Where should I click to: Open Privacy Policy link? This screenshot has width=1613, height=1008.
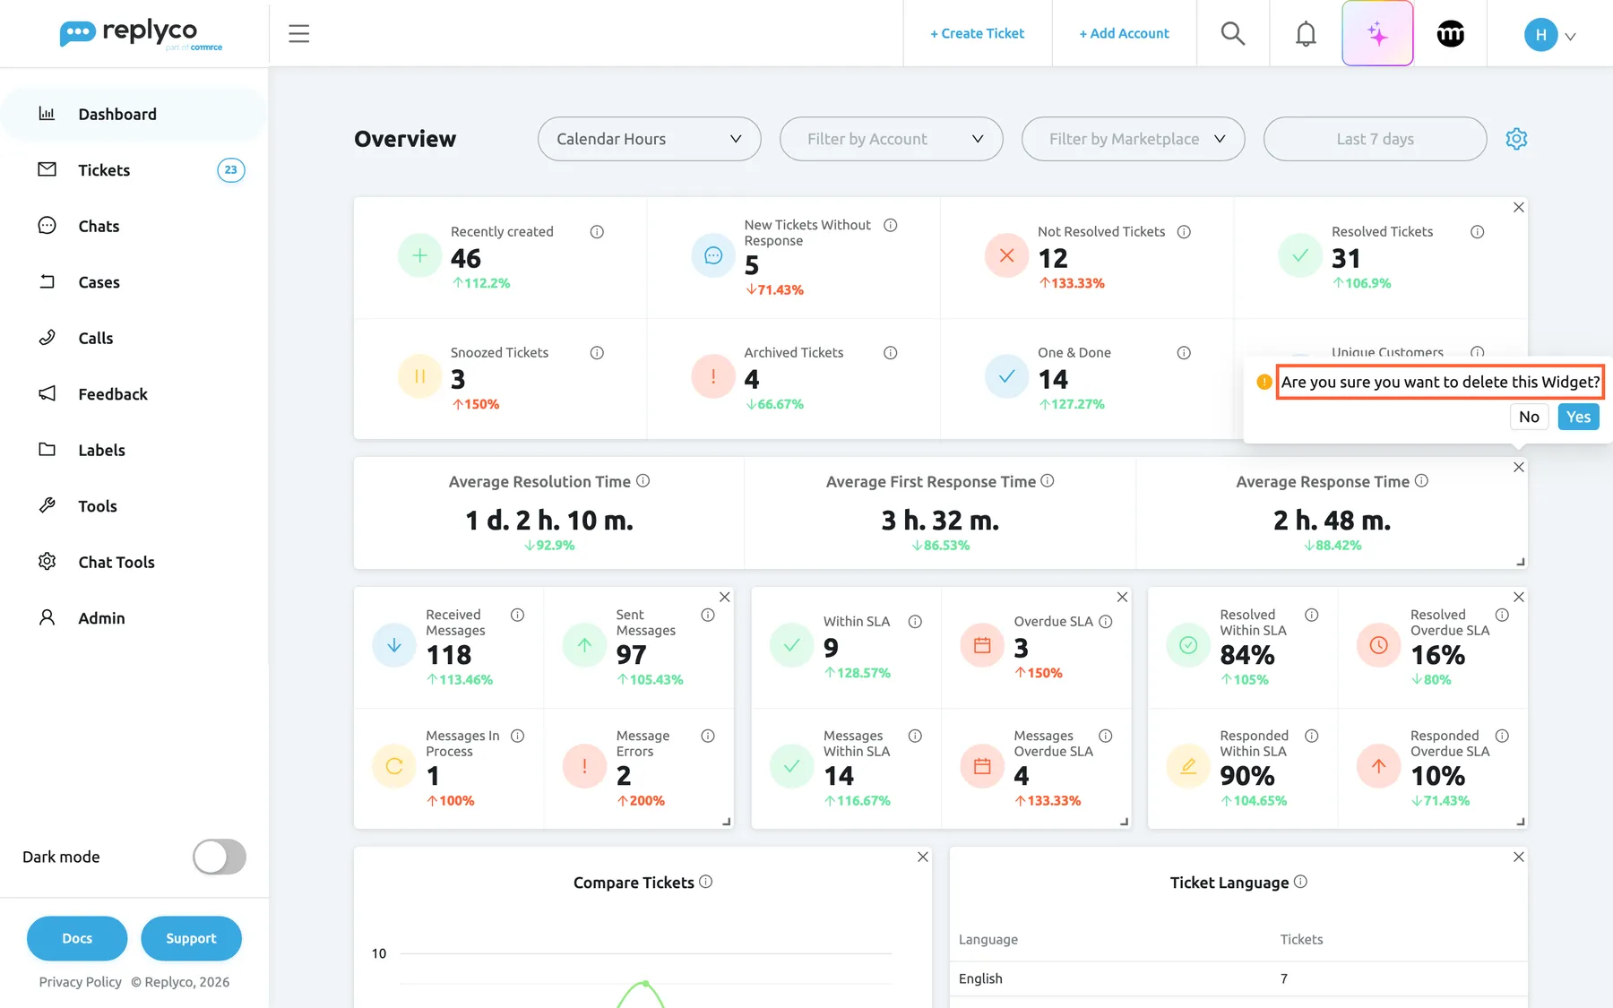tap(81, 982)
